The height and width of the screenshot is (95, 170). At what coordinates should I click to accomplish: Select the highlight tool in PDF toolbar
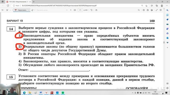(7, 10)
